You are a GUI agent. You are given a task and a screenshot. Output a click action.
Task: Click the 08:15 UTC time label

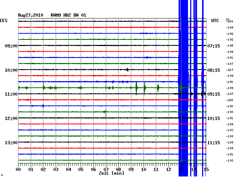[x=214, y=70]
